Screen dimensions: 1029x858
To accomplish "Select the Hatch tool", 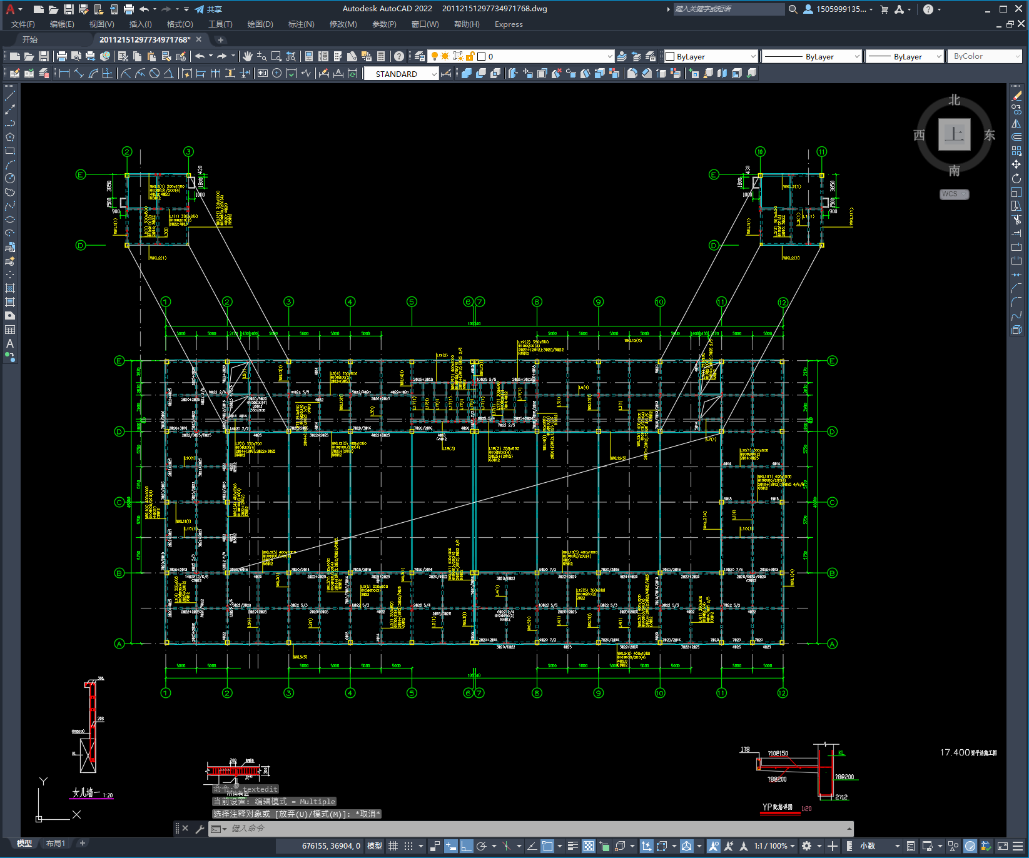I will (x=10, y=288).
